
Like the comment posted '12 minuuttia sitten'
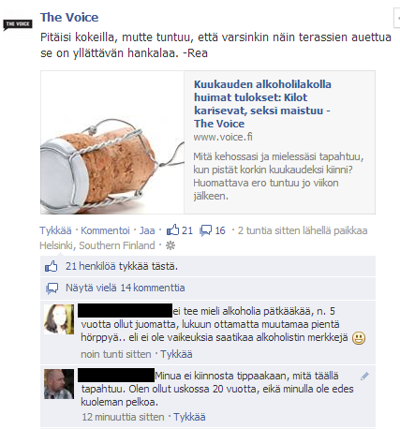(189, 417)
